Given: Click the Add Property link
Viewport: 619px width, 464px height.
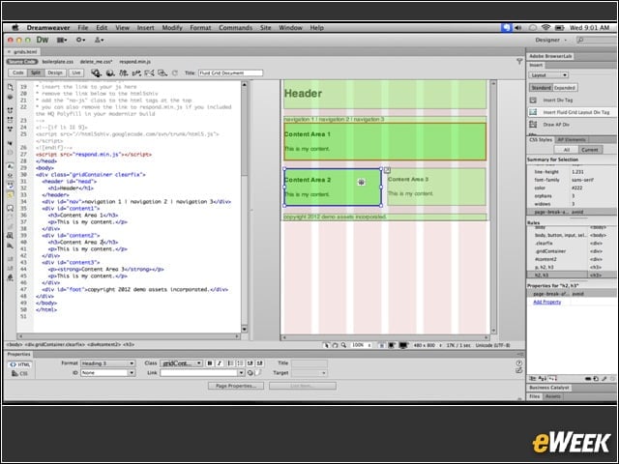Looking at the screenshot, I should (546, 302).
